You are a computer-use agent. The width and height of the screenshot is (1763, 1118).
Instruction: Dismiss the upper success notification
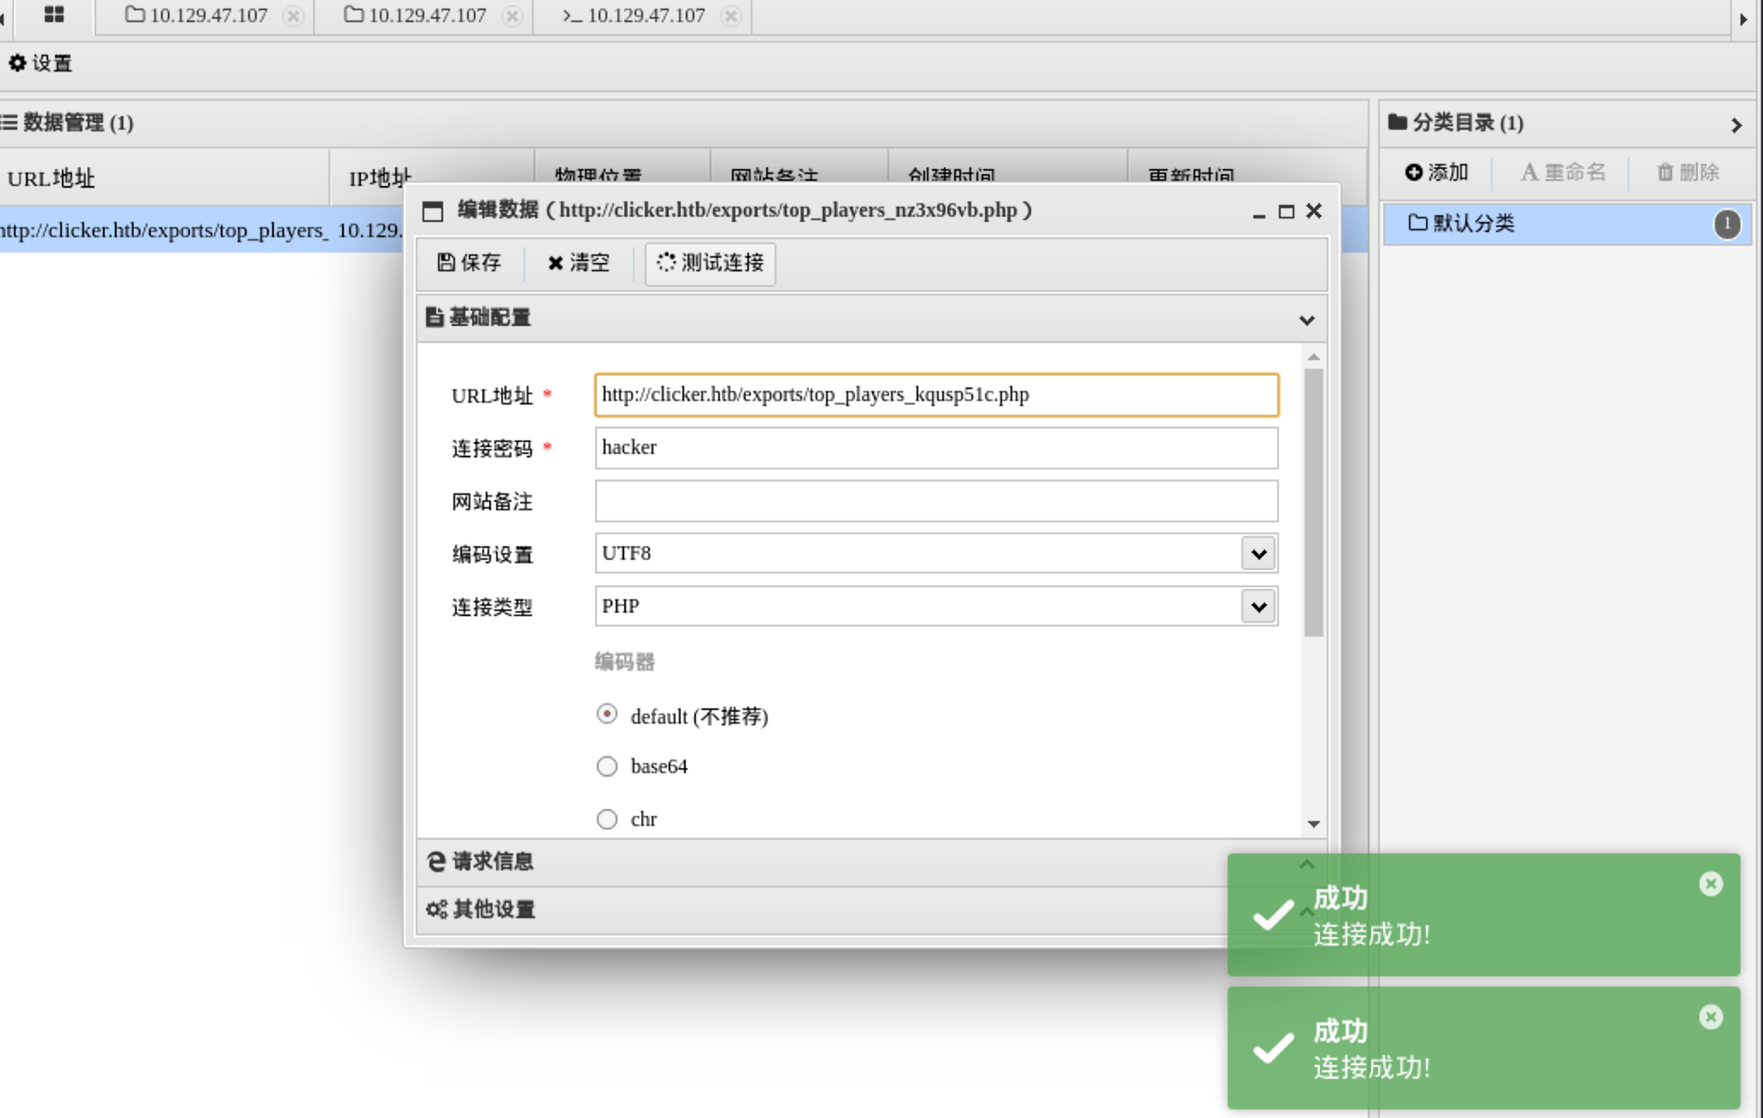point(1710,883)
